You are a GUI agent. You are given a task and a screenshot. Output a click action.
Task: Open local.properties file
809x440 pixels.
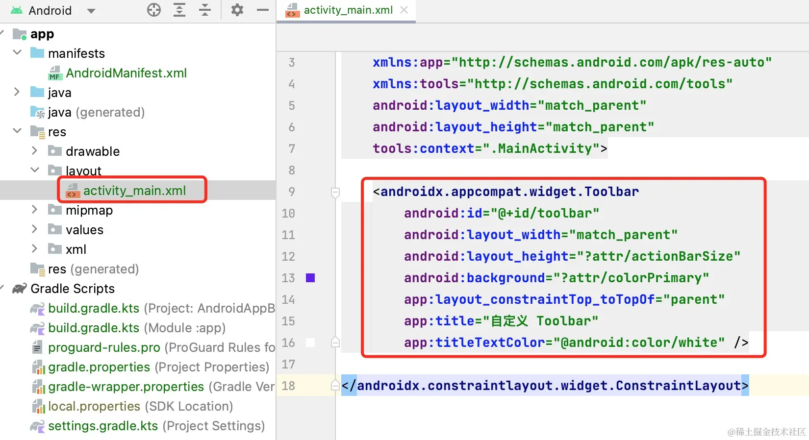click(141, 406)
